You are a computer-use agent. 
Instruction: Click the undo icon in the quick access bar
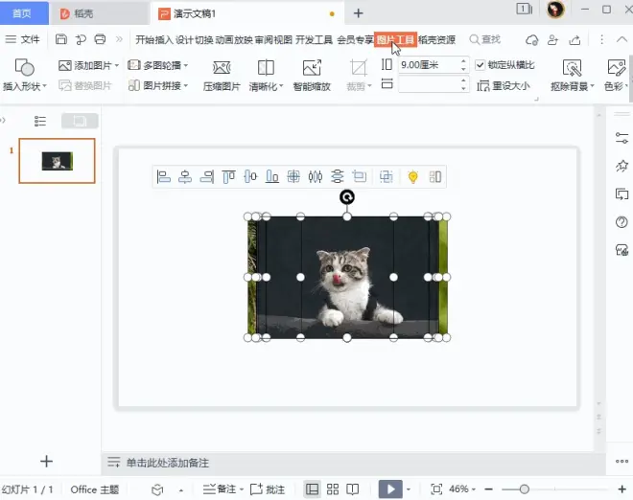pos(81,39)
